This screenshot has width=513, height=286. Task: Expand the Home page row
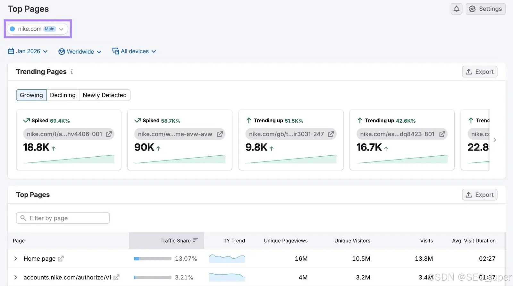click(15, 258)
